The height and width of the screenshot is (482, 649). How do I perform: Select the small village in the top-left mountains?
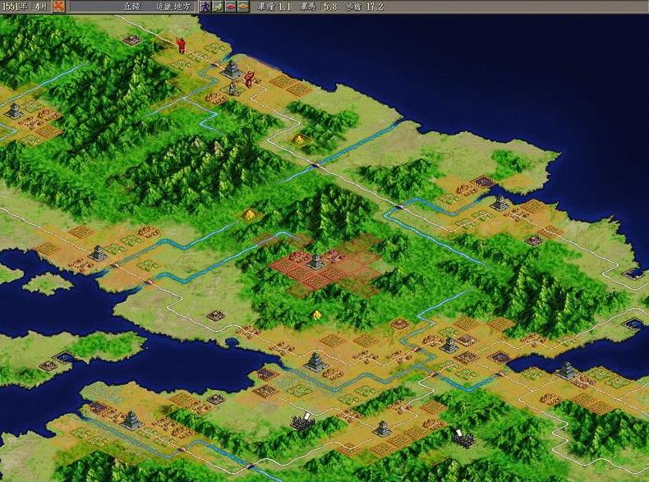click(x=132, y=39)
